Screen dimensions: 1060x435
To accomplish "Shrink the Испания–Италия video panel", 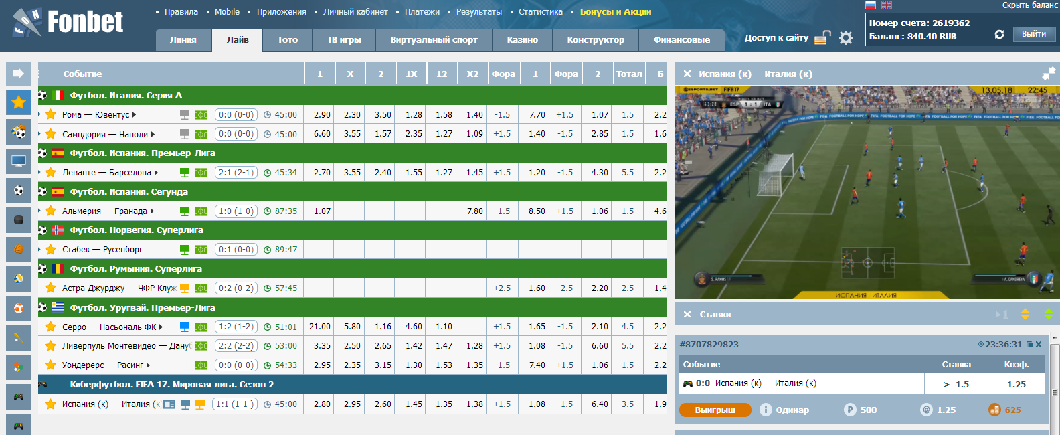I will click(1048, 74).
